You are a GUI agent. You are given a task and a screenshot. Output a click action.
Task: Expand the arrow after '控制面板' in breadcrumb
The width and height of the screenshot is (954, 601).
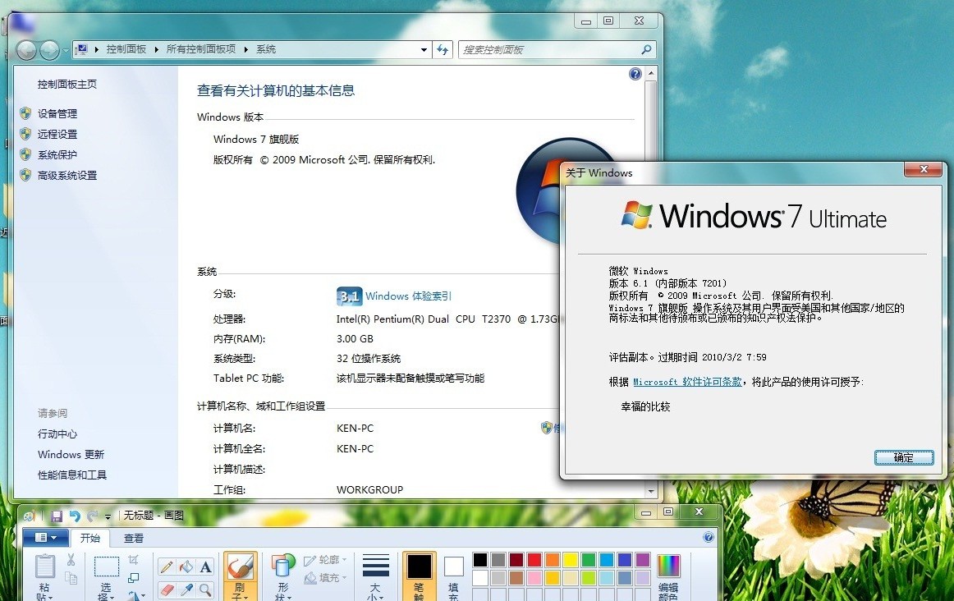156,50
